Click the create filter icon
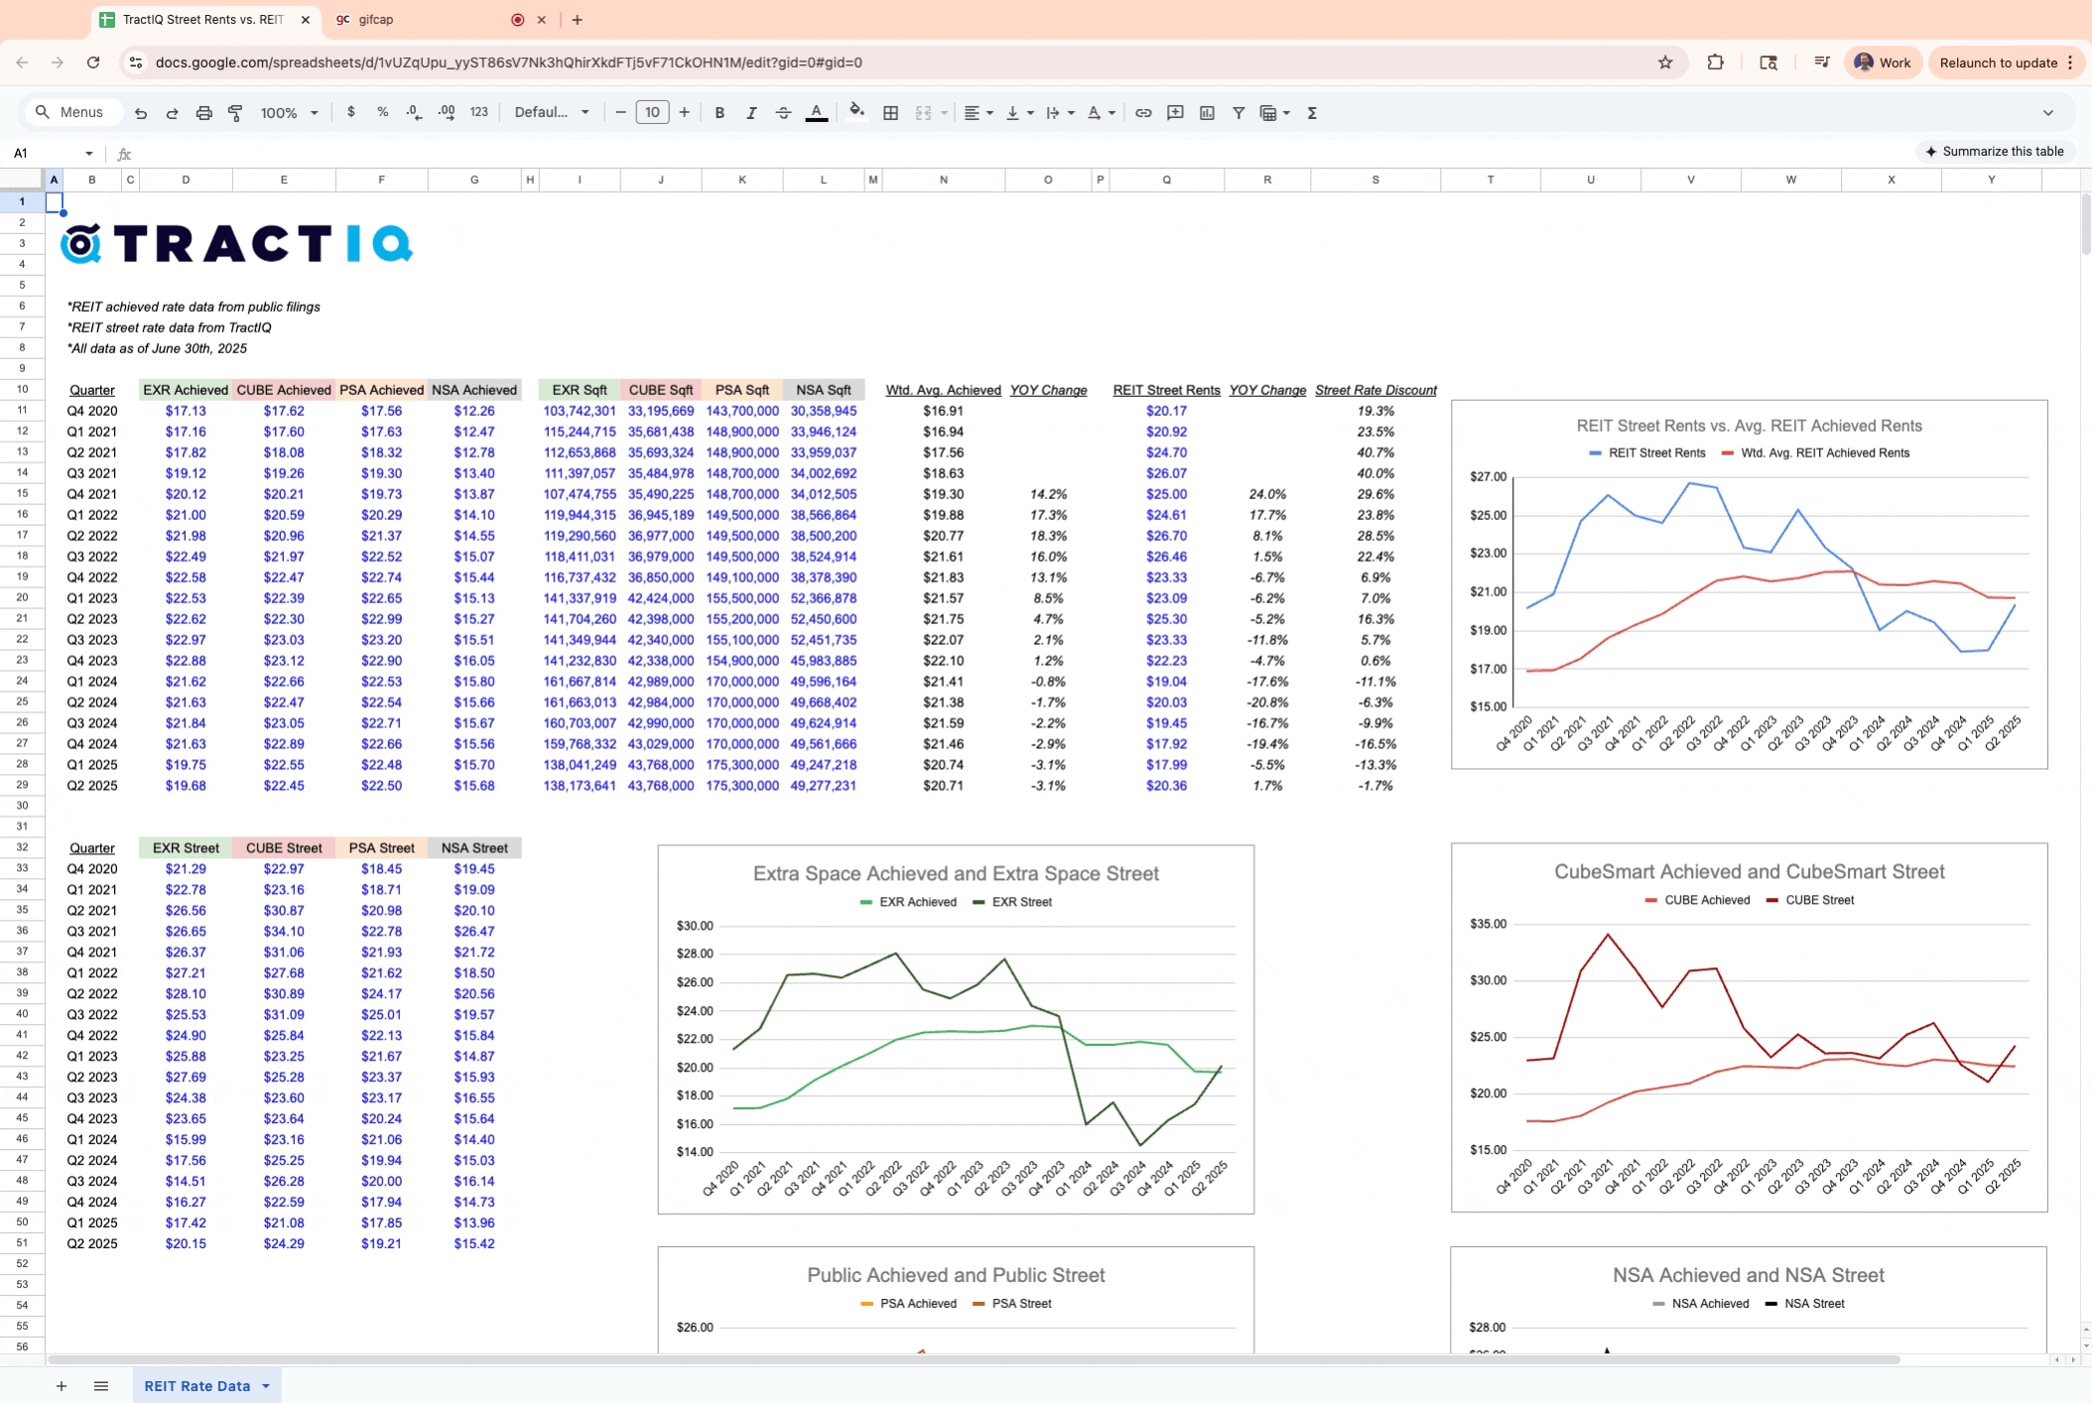This screenshot has width=2092, height=1403. tap(1239, 113)
